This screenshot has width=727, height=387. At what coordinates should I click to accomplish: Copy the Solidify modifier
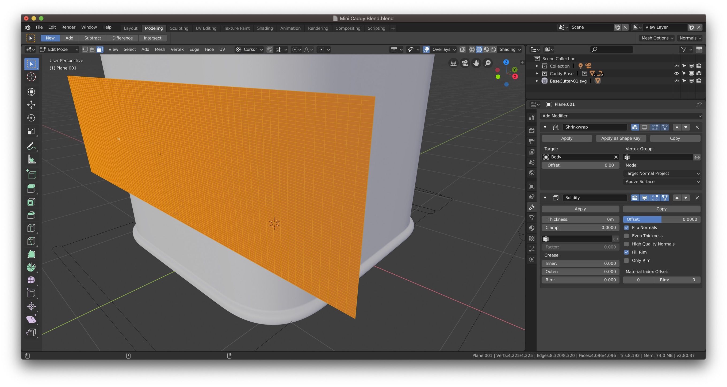(661, 209)
